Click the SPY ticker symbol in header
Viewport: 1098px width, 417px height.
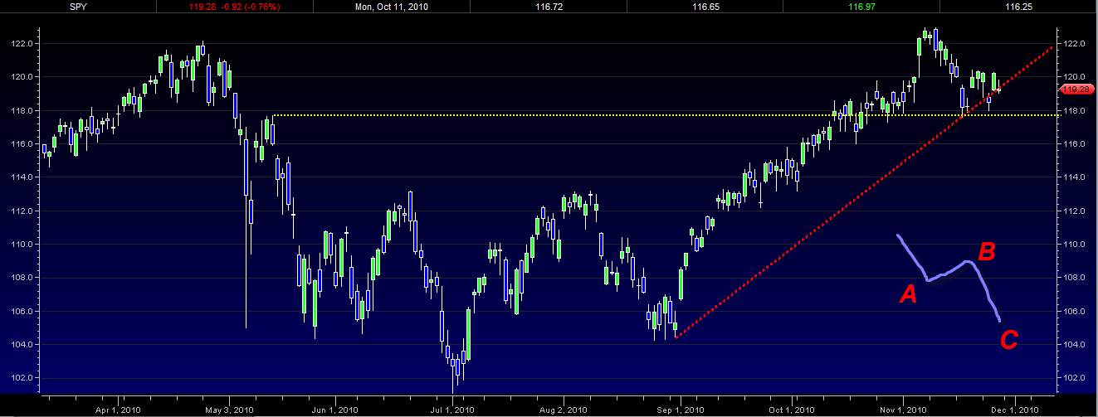[78, 6]
